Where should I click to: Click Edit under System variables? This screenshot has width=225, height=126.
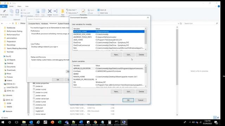[129, 92]
